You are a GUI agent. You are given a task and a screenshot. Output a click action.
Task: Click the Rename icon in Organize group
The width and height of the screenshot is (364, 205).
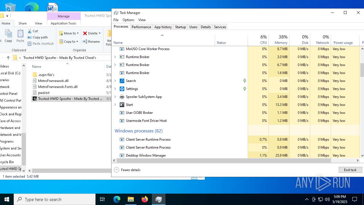pos(85,42)
